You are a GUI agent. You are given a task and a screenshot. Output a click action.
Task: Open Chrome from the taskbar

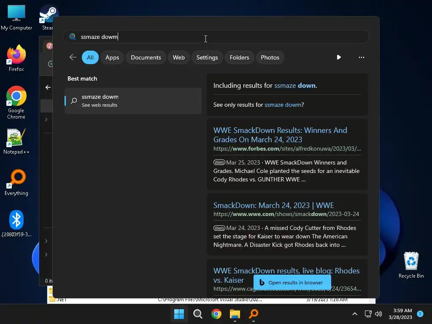pos(216,314)
